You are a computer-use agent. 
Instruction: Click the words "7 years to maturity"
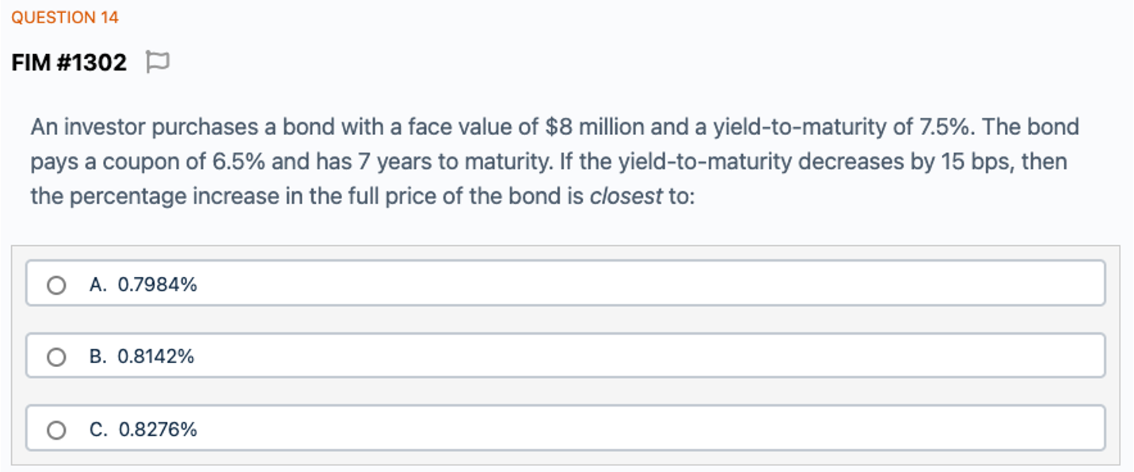[x=455, y=162]
